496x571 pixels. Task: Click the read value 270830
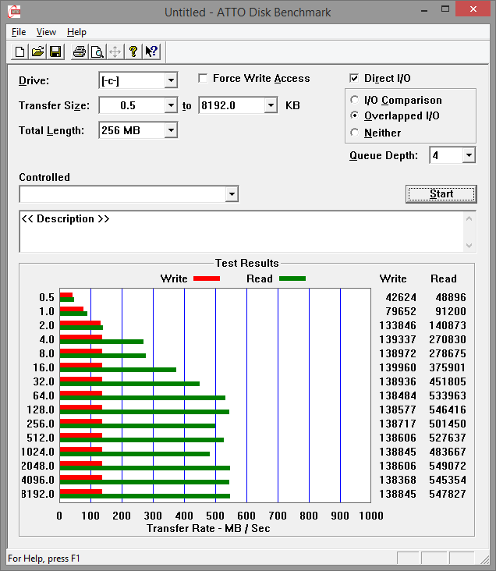click(x=447, y=339)
